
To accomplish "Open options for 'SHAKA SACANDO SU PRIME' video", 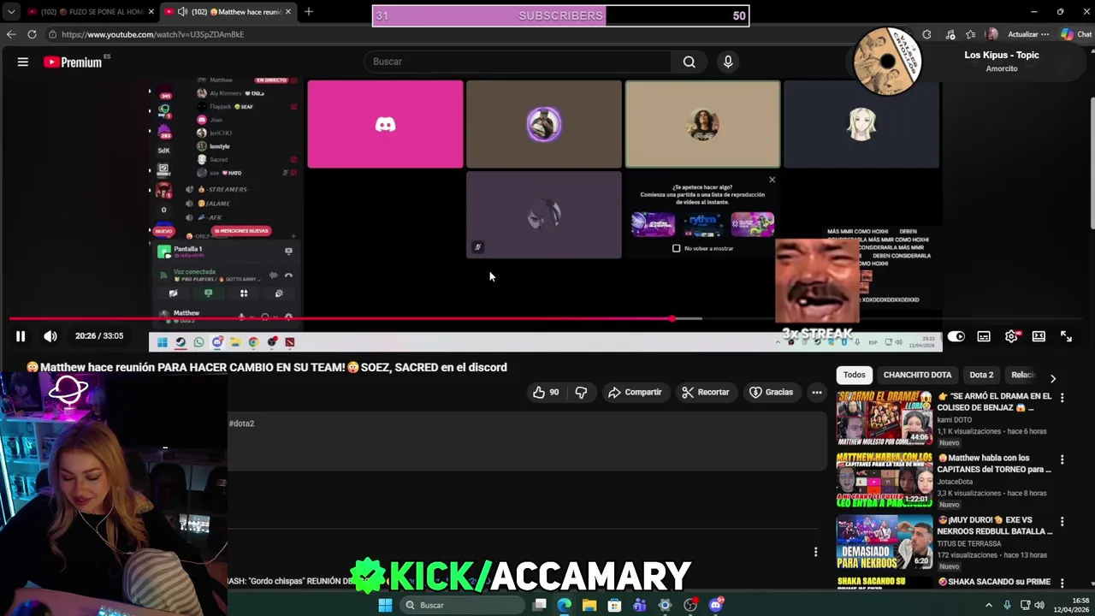I will point(1062,583).
